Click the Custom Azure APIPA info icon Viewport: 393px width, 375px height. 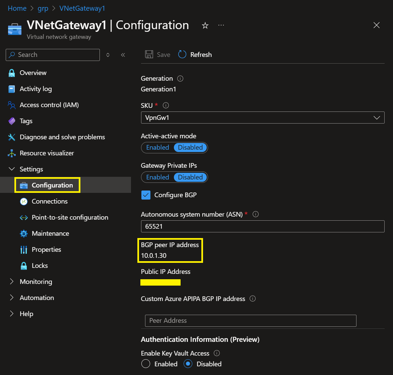(x=253, y=298)
